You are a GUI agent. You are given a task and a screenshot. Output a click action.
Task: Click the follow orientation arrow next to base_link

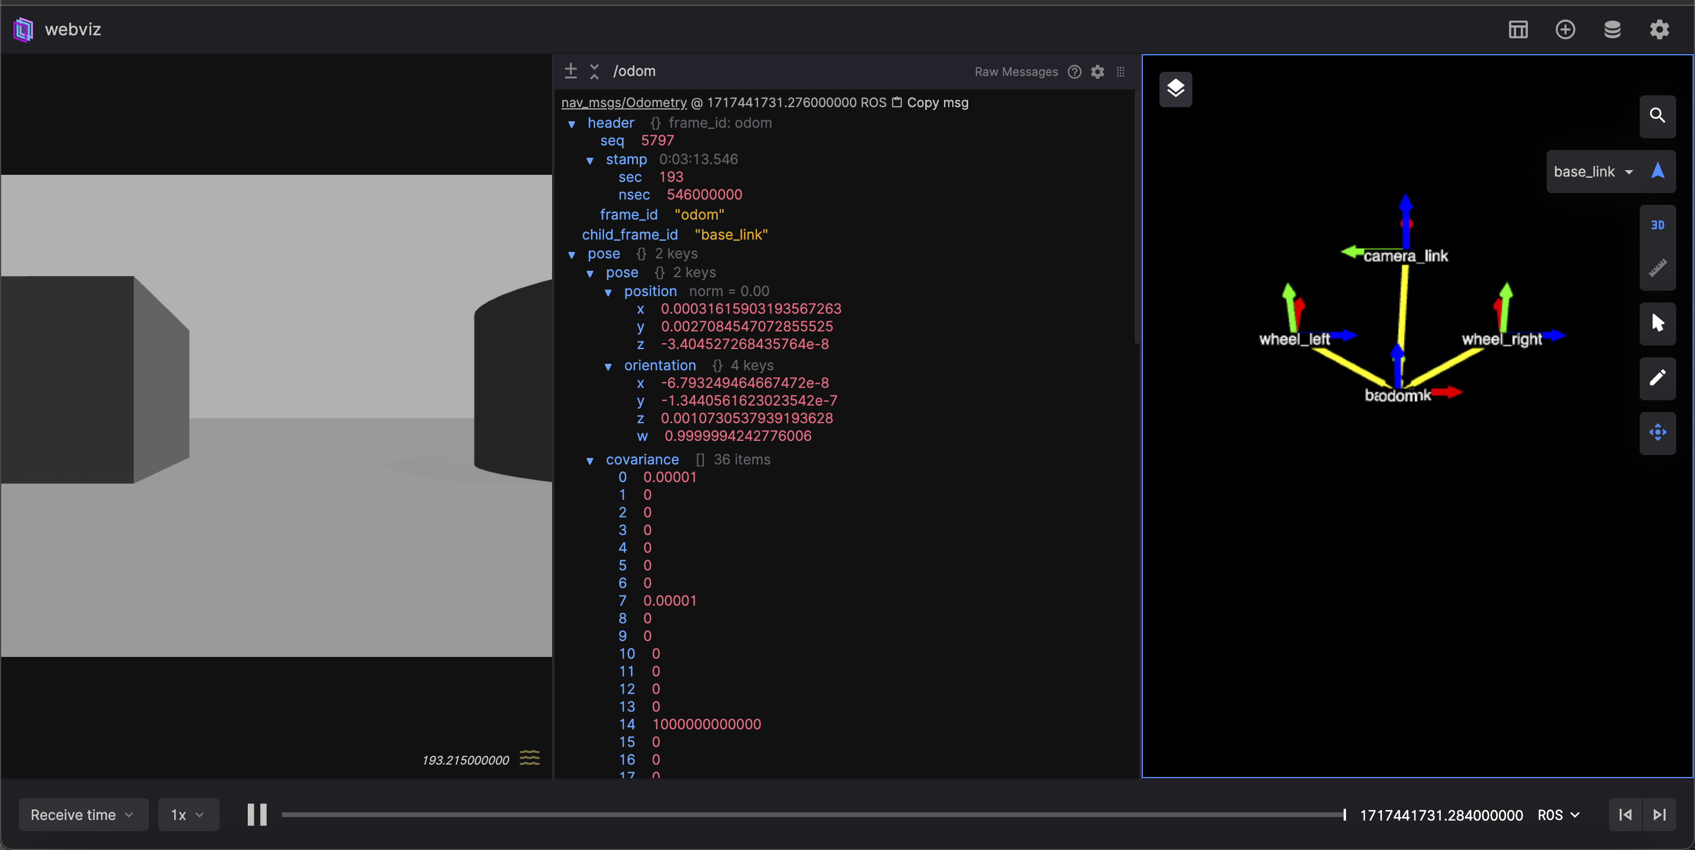pos(1657,172)
